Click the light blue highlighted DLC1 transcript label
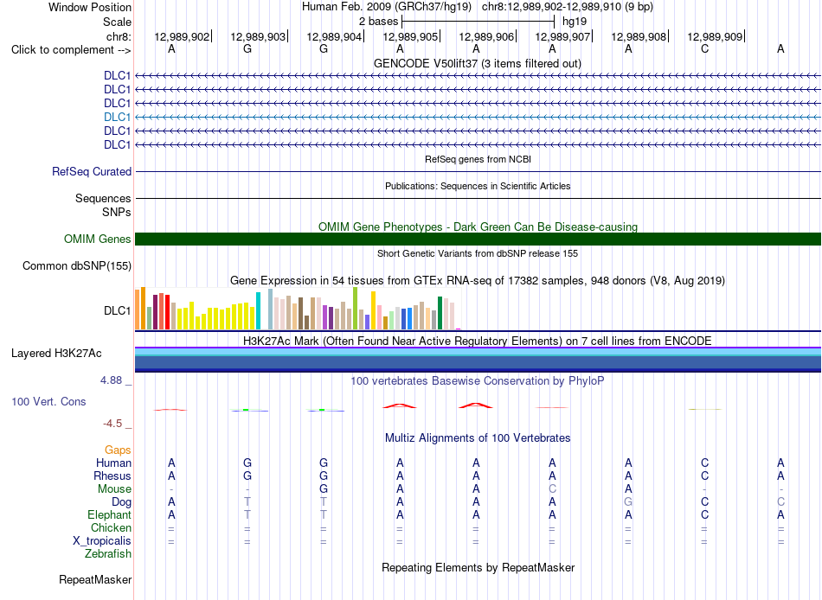The height and width of the screenshot is (600, 822). pyautogui.click(x=117, y=117)
